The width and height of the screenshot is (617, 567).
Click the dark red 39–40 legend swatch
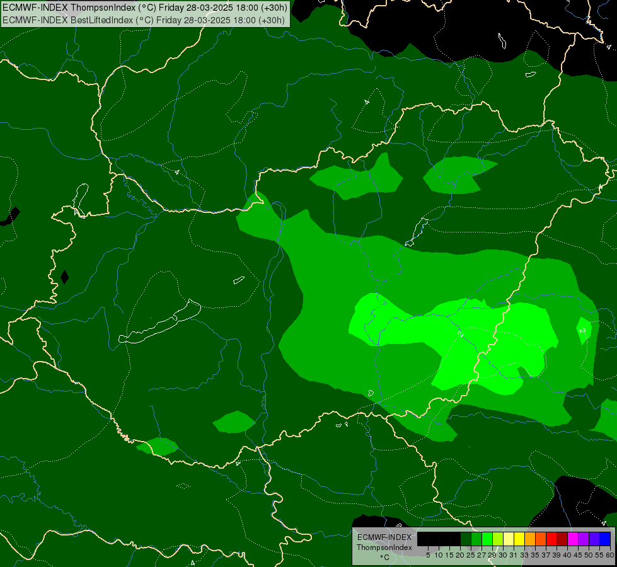[562, 539]
